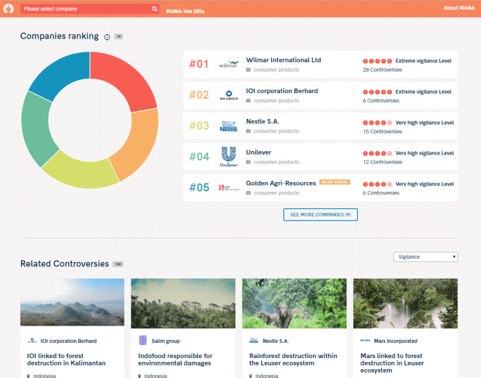Click the IOI Group logo in ranking
Viewport: 481px width, 378px height.
[229, 95]
